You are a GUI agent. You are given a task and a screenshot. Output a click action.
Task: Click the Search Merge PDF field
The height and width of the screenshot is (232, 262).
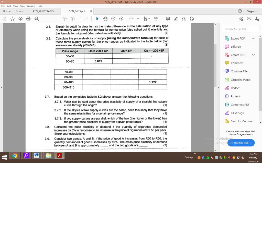coord(241,29)
